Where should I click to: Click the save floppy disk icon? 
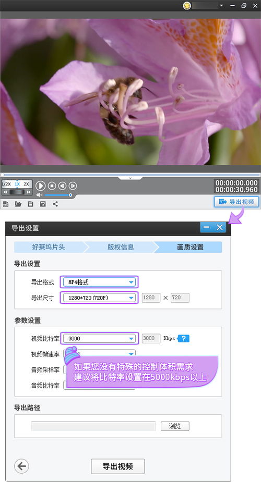[x=30, y=204]
